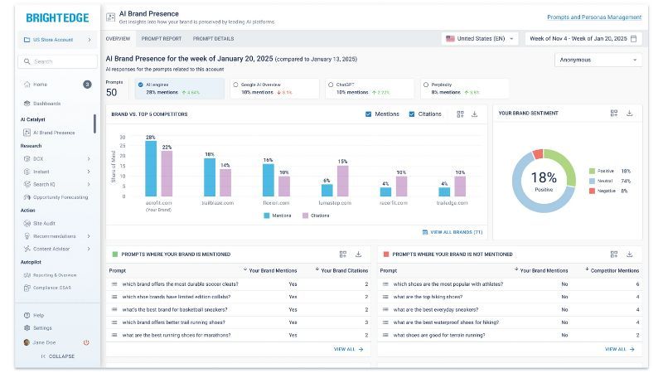663x373 pixels.
Task: Switch to the Overview tab
Action: point(118,38)
